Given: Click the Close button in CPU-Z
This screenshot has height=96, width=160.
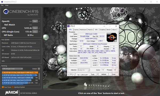Looking at the screenshot, I should pyautogui.click(x=114, y=74).
